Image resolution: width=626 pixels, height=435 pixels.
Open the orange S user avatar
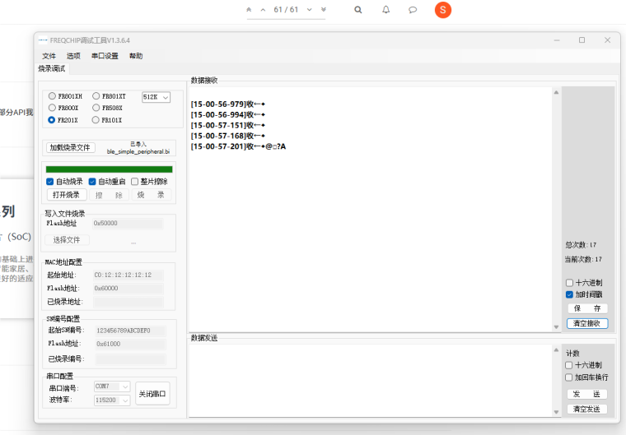click(x=443, y=10)
